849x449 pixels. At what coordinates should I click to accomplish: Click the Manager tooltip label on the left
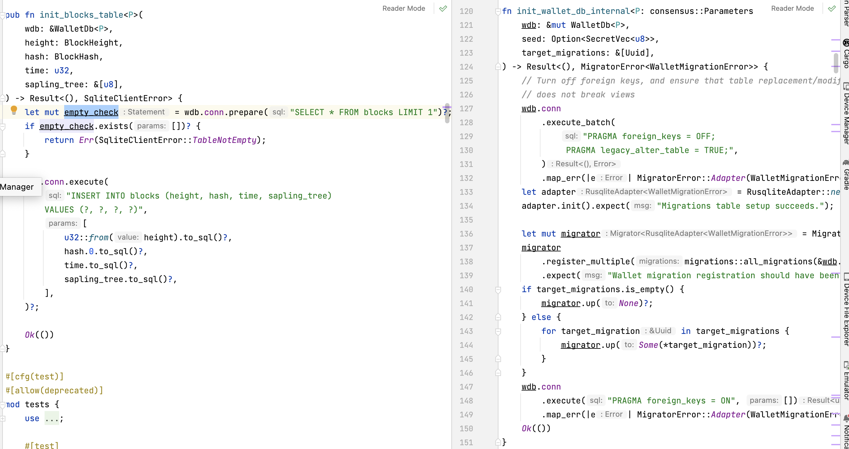pyautogui.click(x=17, y=187)
